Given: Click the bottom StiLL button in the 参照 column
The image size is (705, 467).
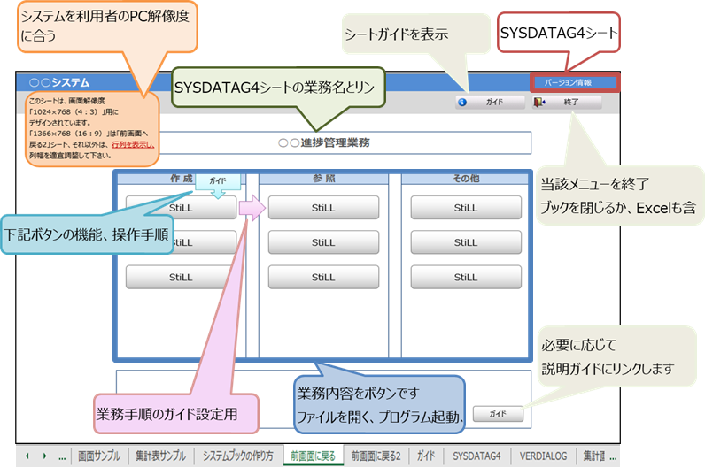Looking at the screenshot, I should pos(323,278).
